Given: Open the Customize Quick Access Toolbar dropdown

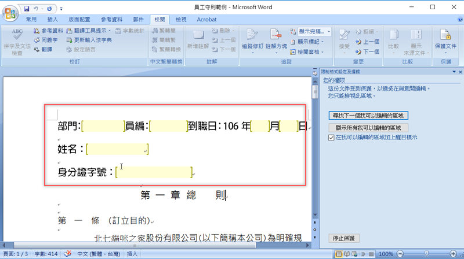Looking at the screenshot, I should (61, 9).
